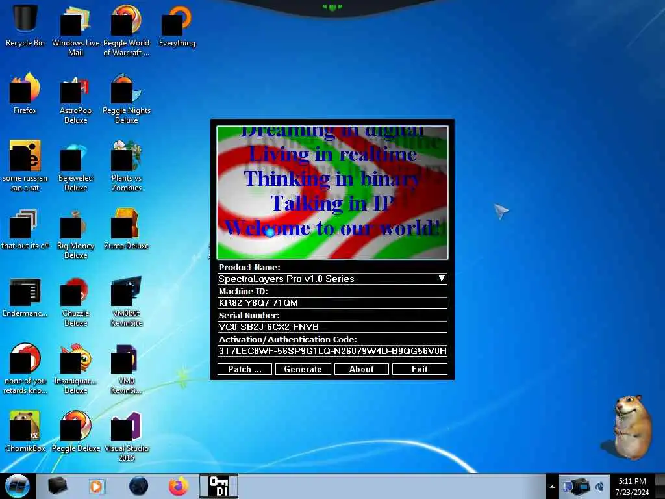Select Visual Studio 2015 desktop icon
The height and width of the screenshot is (499, 665).
pos(127,436)
